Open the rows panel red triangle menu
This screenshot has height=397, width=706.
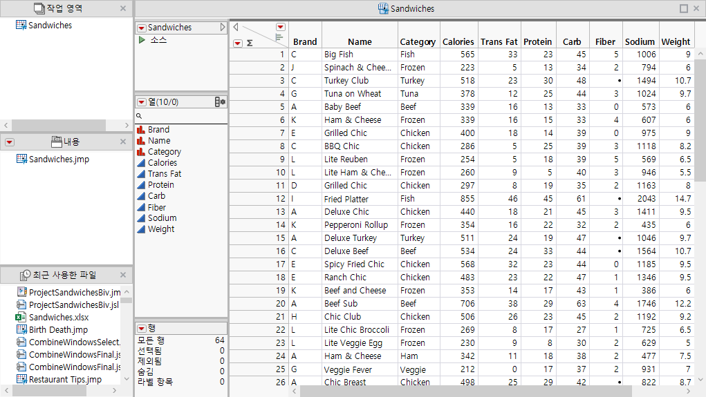[x=141, y=328]
